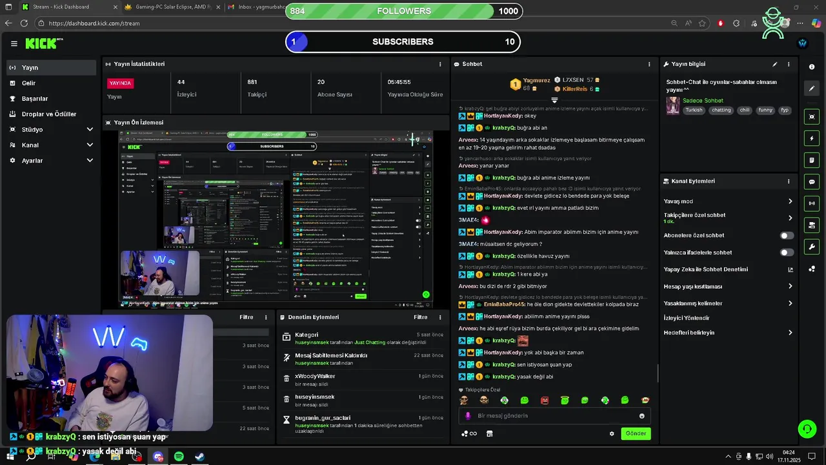Click the stream preview video thumbnail
The image size is (826, 465).
click(276, 219)
